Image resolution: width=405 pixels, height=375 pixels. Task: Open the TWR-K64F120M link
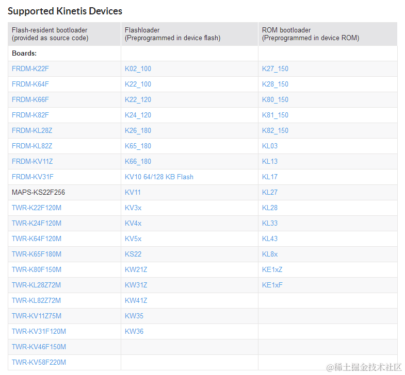point(37,239)
